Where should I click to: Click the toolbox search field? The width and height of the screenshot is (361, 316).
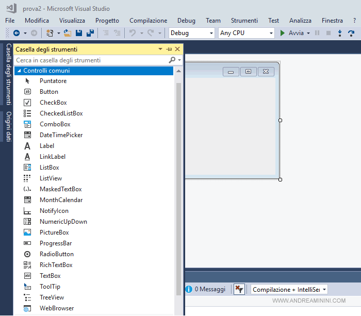(90, 60)
